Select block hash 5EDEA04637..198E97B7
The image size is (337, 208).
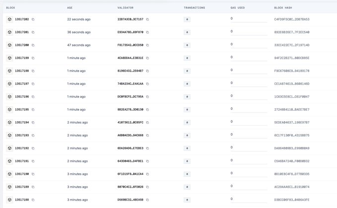pos(292,123)
